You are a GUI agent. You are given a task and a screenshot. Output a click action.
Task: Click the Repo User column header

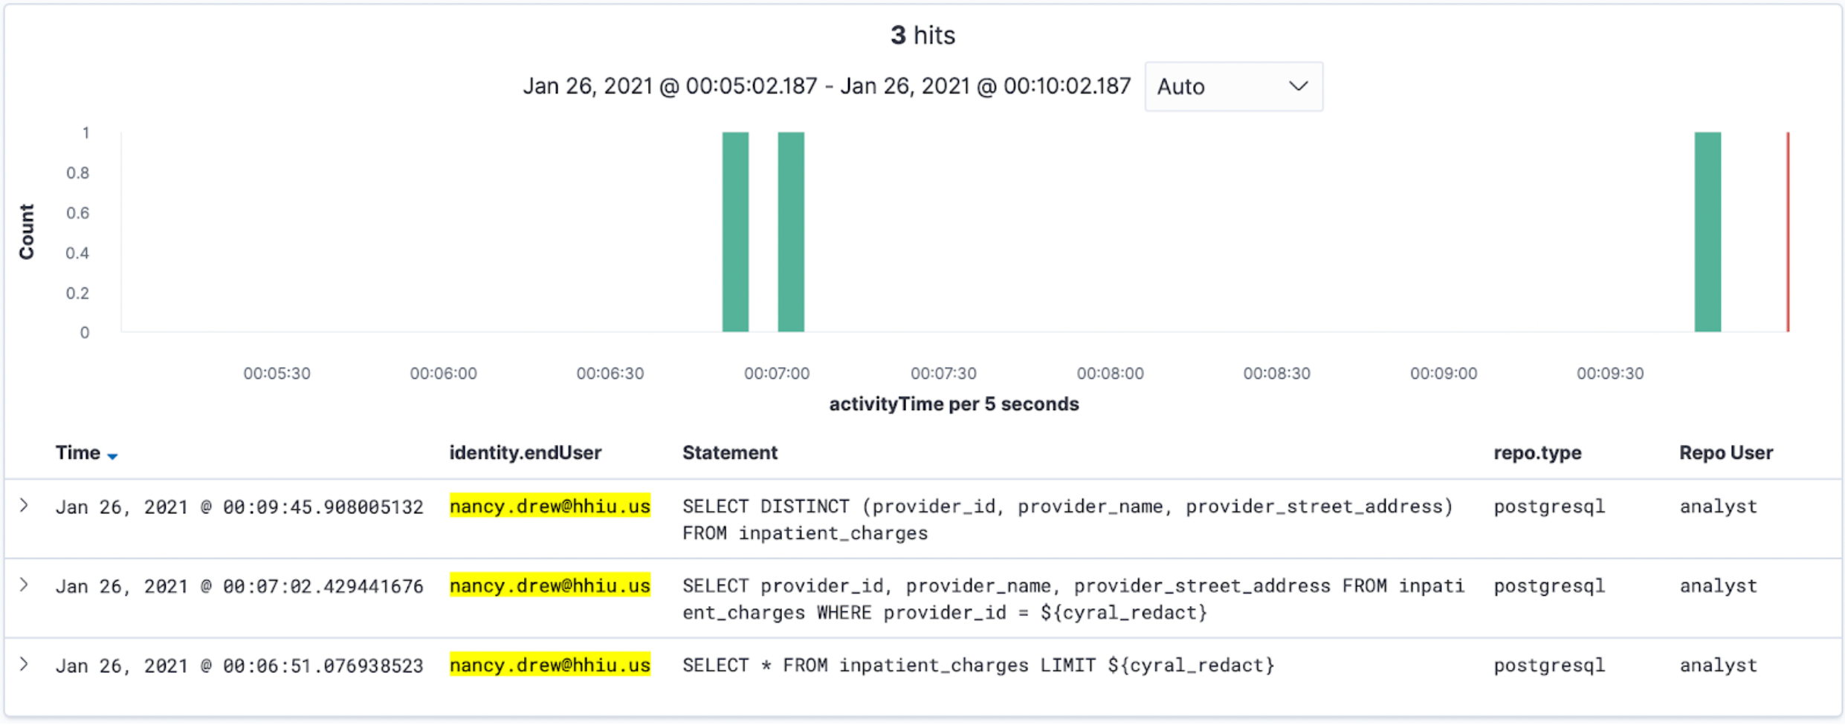click(x=1726, y=453)
